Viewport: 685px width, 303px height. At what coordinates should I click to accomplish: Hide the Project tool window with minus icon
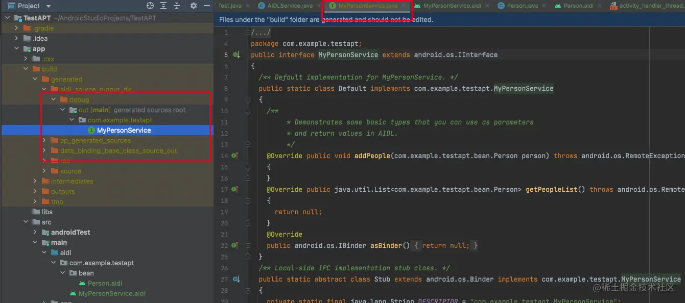206,6
